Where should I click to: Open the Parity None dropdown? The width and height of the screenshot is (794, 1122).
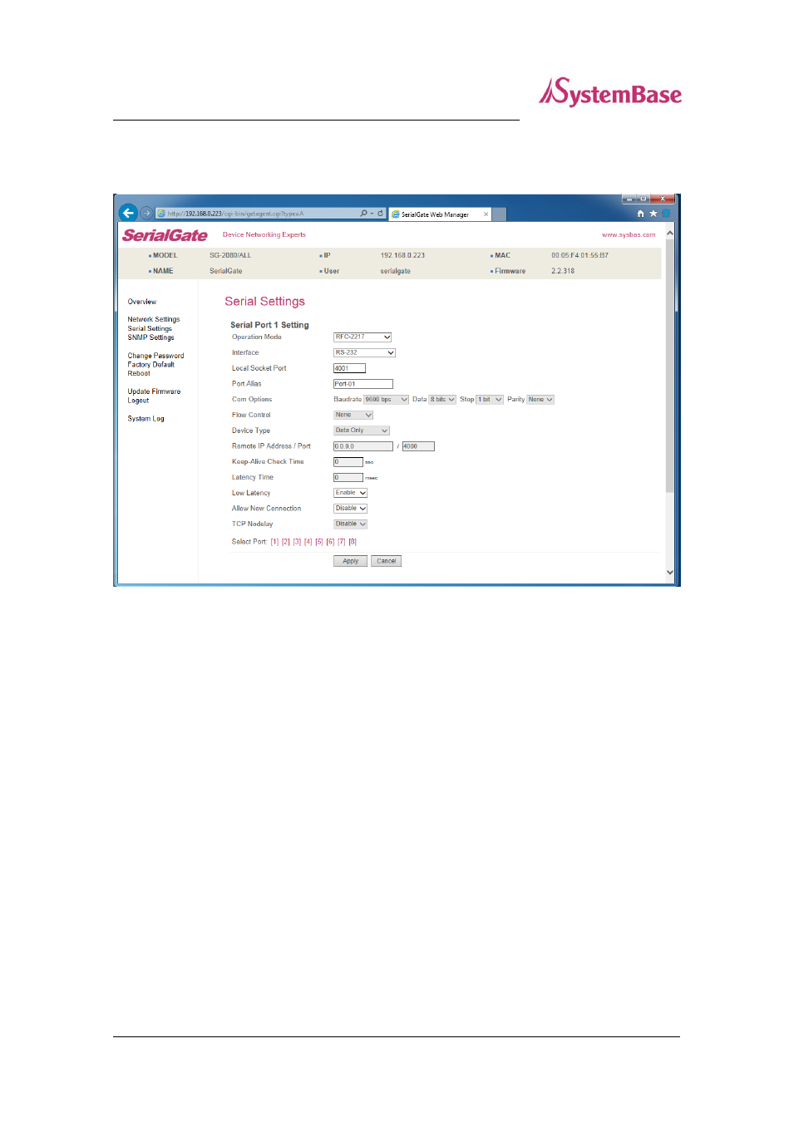540,400
